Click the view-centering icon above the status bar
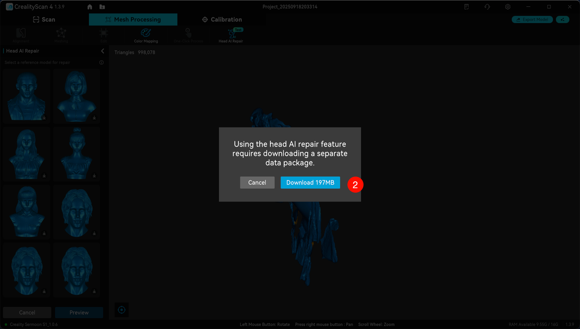Image resolution: width=580 pixels, height=329 pixels. point(121,310)
